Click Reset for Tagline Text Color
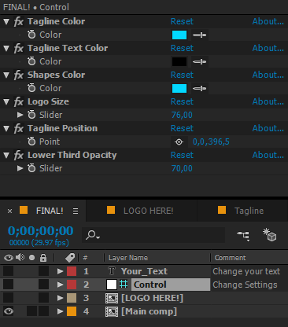The width and height of the screenshot is (288, 327). click(182, 48)
